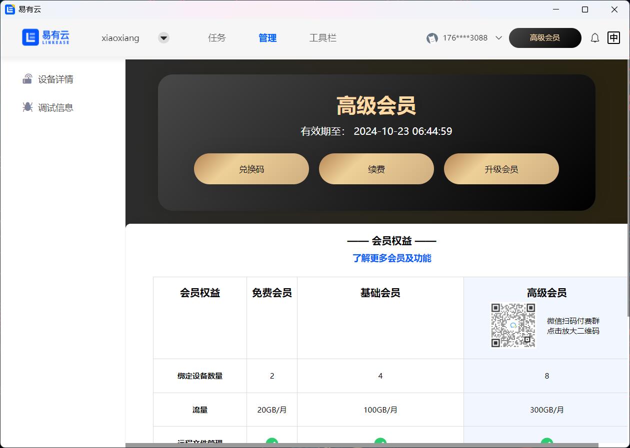630x448 pixels.
Task: Click the horizontal scrollbar at bottom
Action: pos(362,446)
